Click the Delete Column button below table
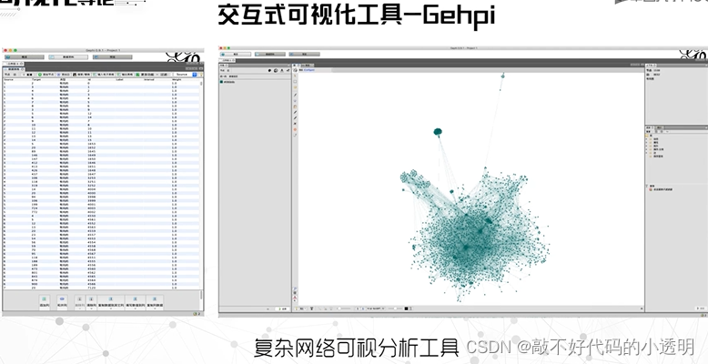Viewport: 708px width, 364px height. pos(79,302)
